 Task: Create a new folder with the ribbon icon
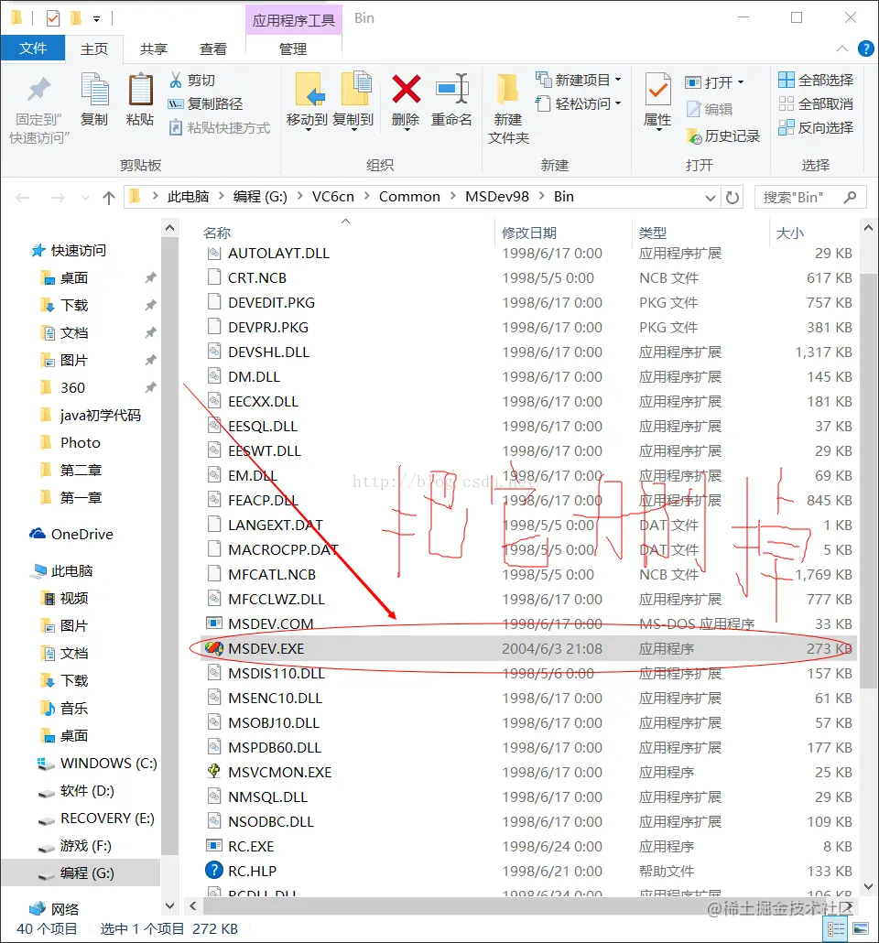[508, 91]
